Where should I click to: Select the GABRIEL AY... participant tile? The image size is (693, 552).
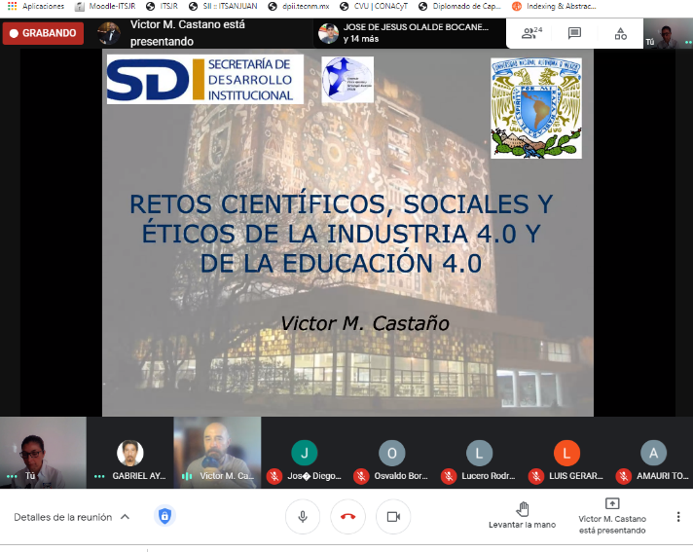tap(130, 453)
